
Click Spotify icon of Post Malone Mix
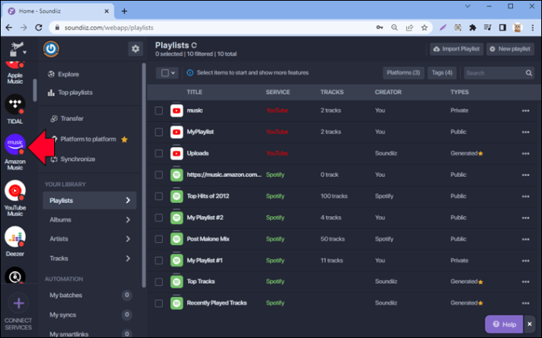point(177,239)
